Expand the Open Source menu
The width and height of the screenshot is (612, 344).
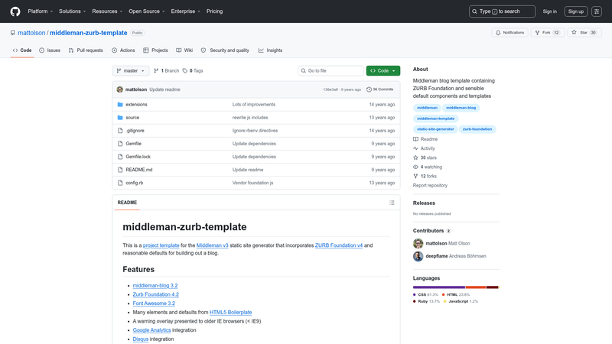146,11
